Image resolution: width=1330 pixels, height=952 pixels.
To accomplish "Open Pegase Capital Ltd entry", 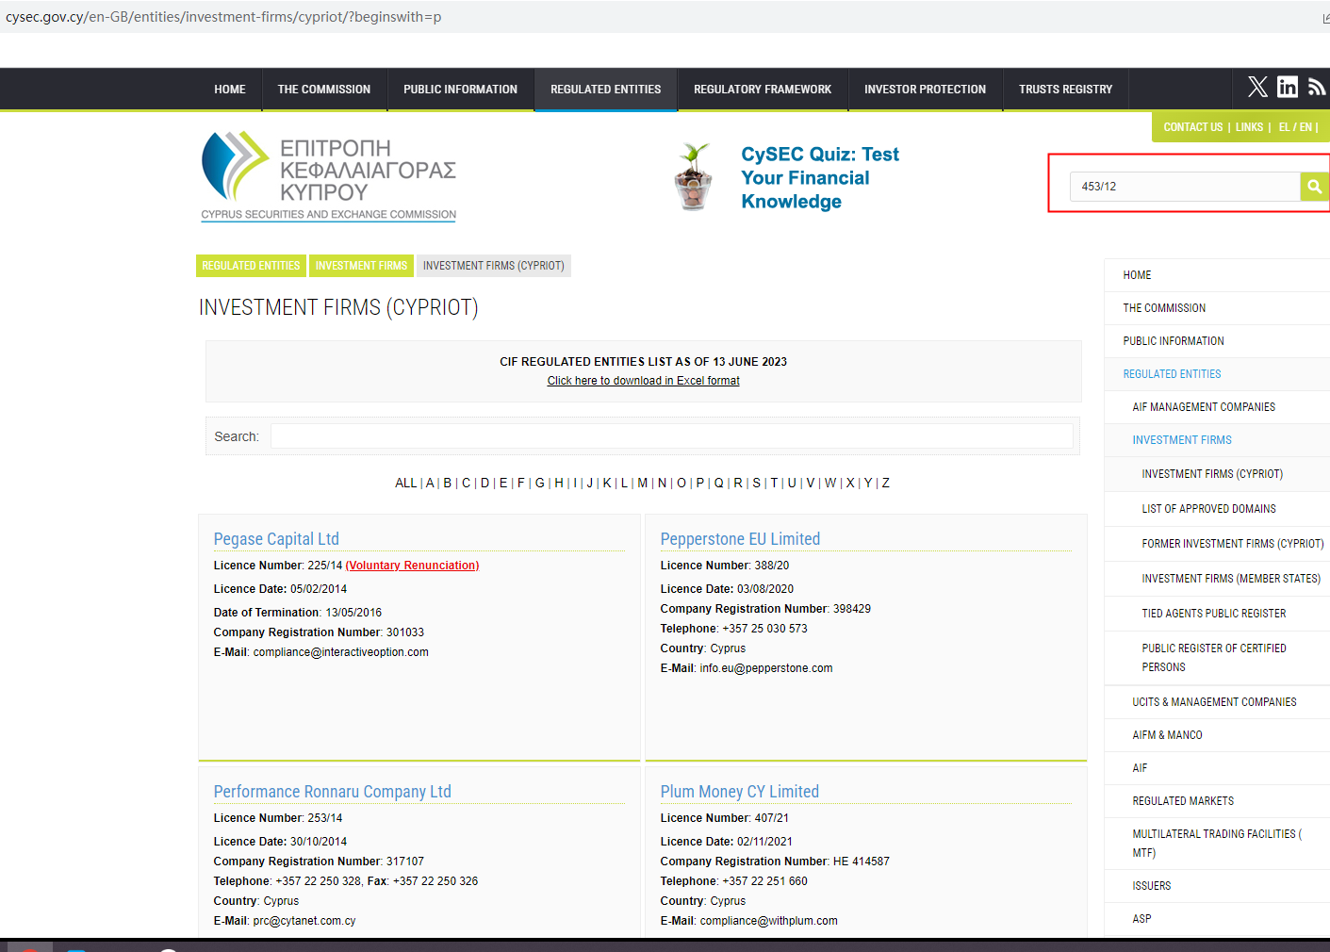I will coord(276,539).
